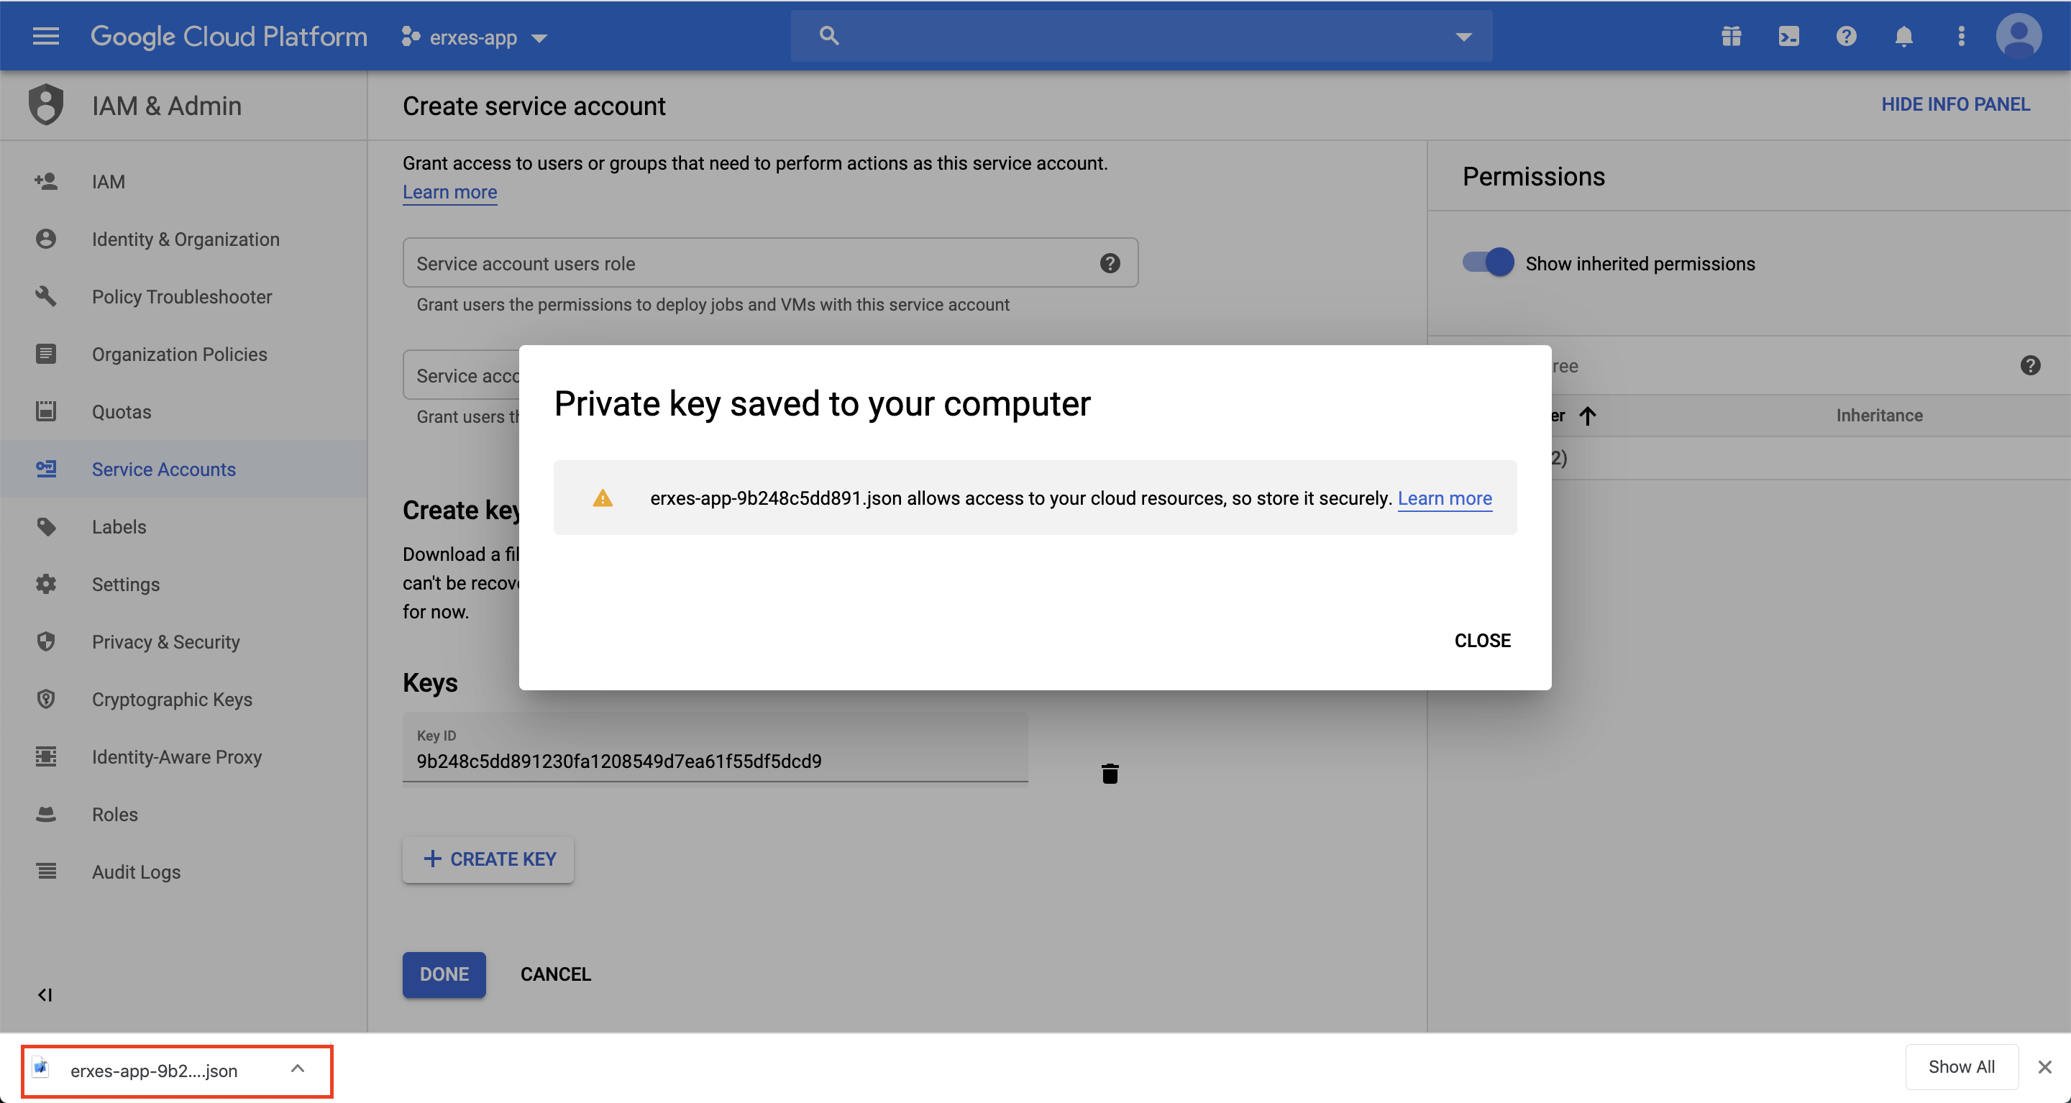Viewport: 2071px width, 1103px height.
Task: Expand the search bar dropdown arrow
Action: [1463, 36]
